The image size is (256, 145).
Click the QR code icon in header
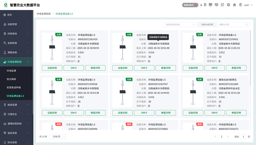coord(223,5)
